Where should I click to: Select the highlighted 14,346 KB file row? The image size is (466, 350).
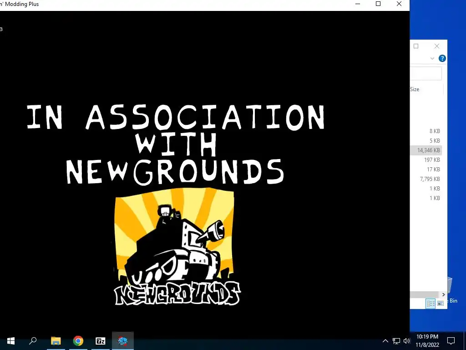click(426, 150)
